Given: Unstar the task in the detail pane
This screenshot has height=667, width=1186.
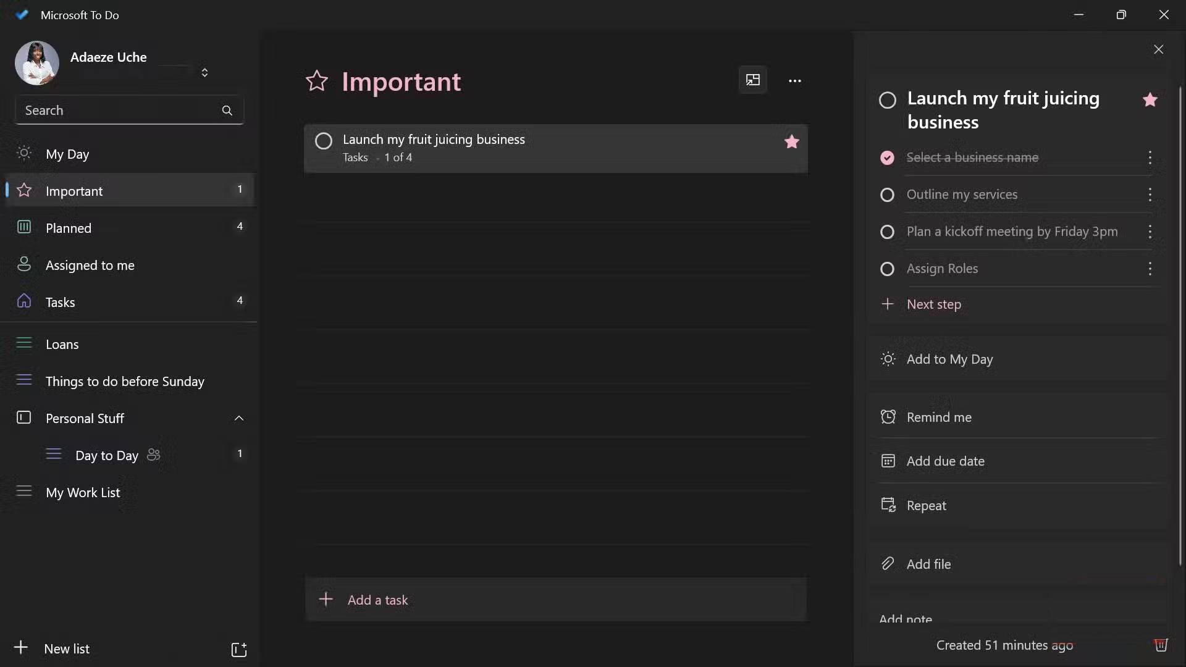Looking at the screenshot, I should point(1150,99).
